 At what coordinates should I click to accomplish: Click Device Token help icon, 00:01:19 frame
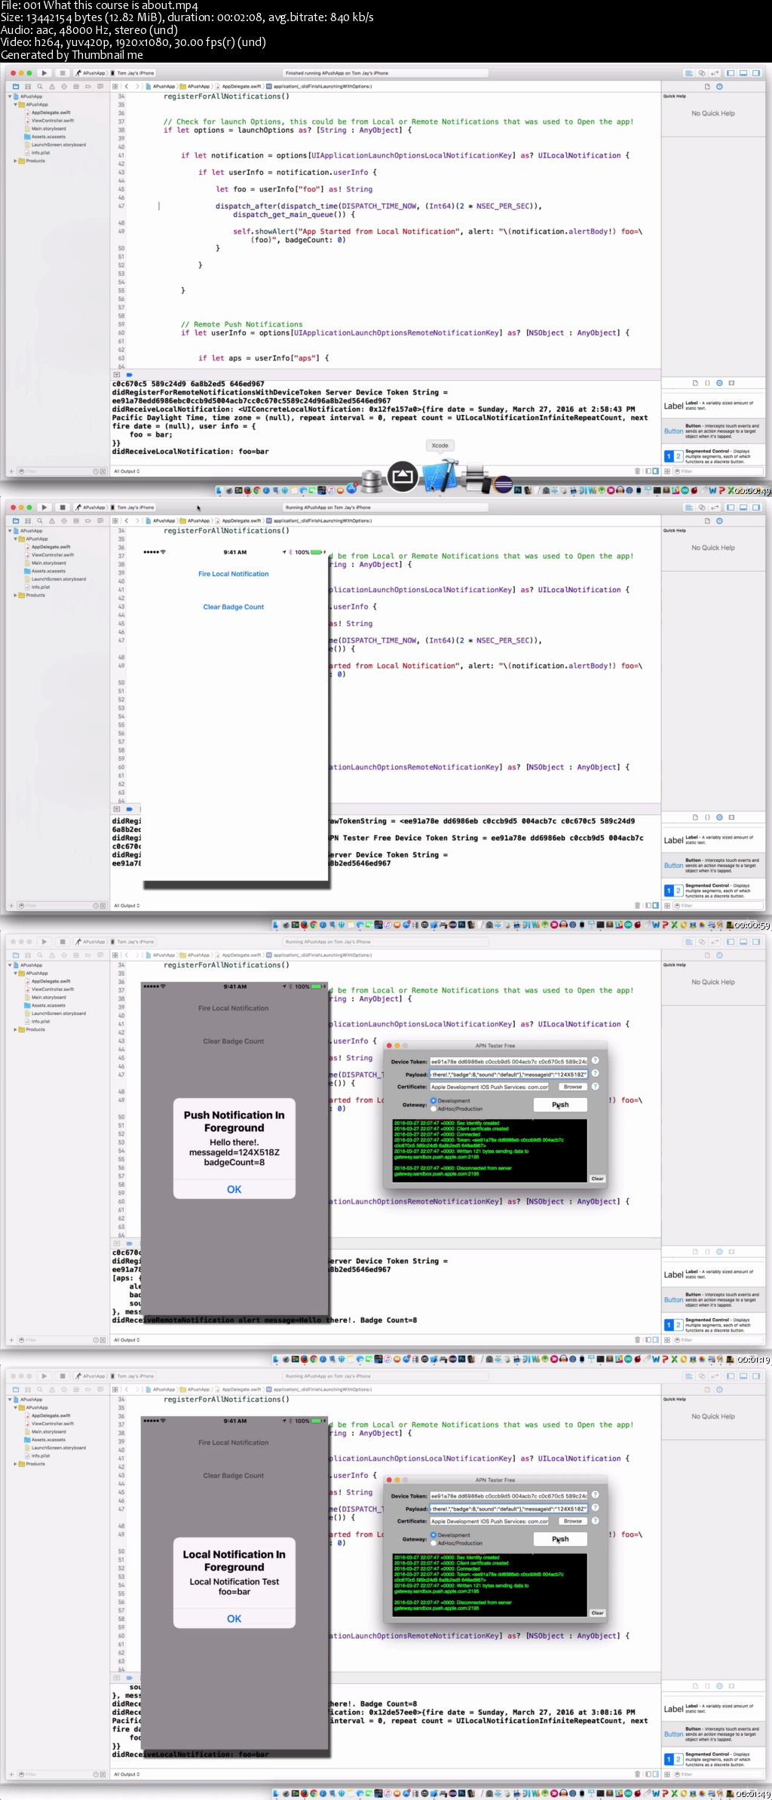(595, 1060)
